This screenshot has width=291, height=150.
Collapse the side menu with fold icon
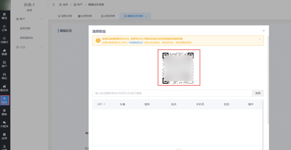[x=53, y=5]
